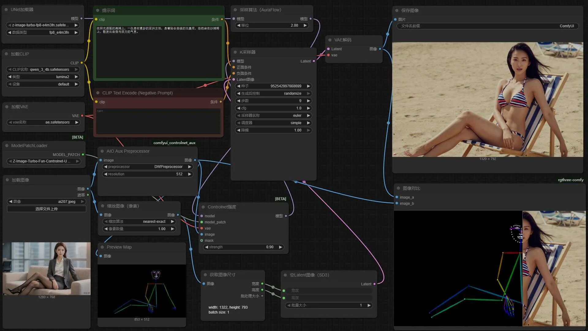
Task: Collapse the K采样器 node via its title dot
Action: point(235,52)
